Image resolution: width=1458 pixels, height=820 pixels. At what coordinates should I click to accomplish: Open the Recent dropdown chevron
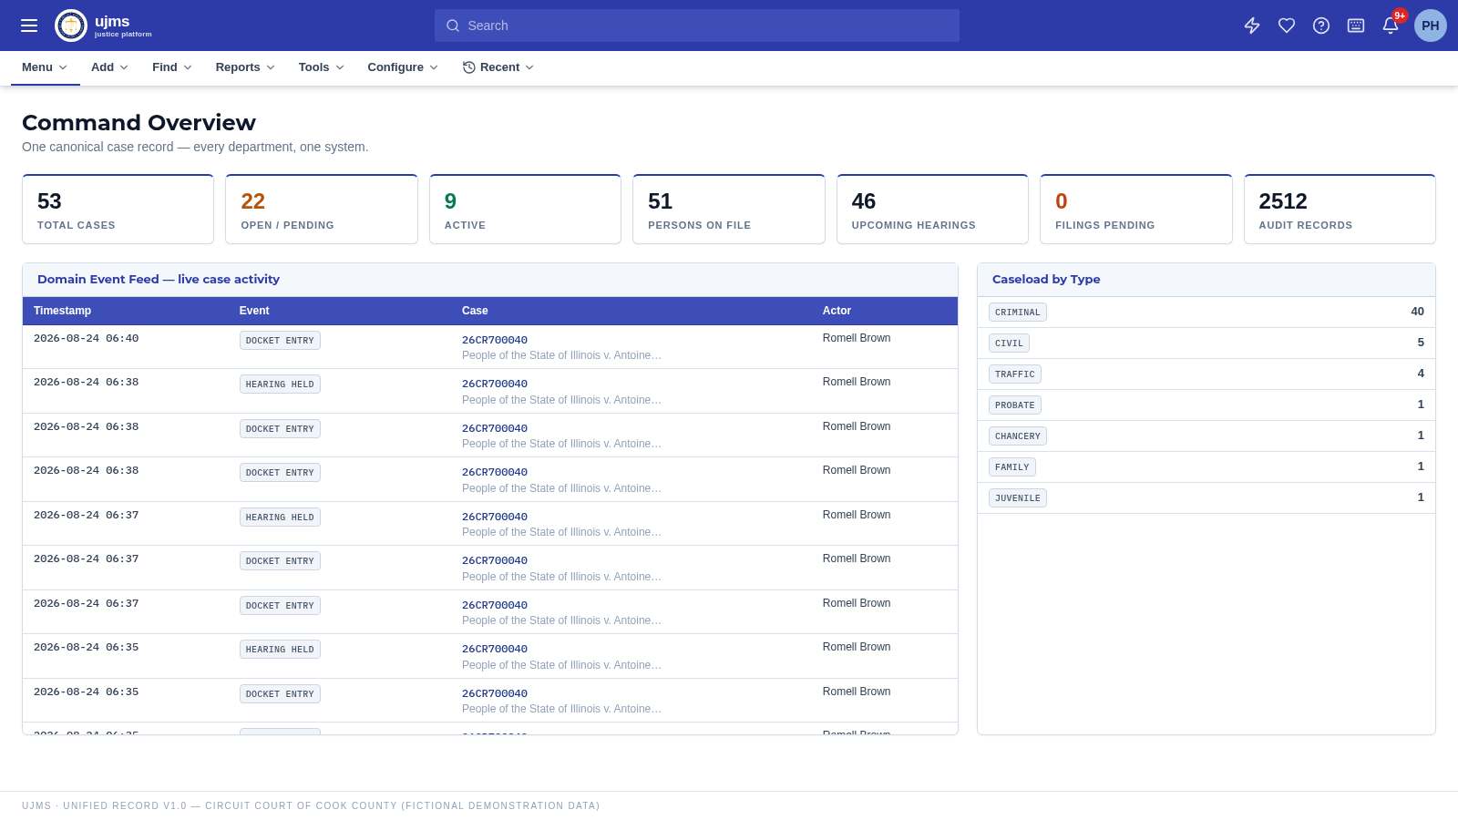(x=529, y=67)
